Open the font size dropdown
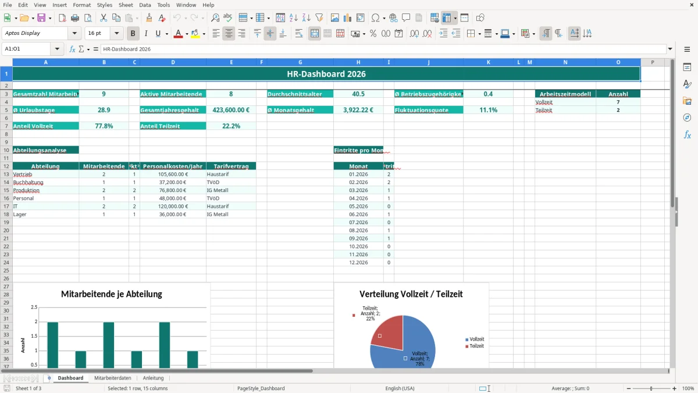This screenshot has width=698, height=393. tap(117, 34)
